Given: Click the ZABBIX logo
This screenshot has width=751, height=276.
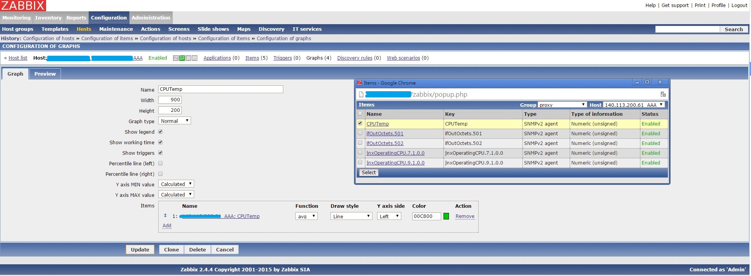Looking at the screenshot, I should (x=23, y=5).
